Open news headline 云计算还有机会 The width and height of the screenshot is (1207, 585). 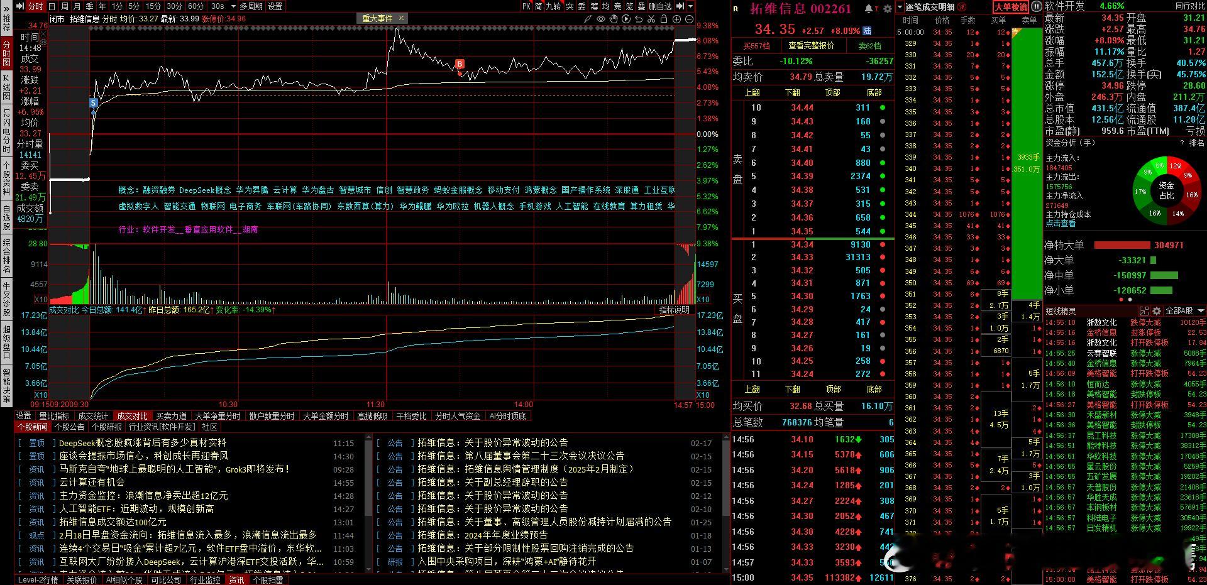coord(92,482)
